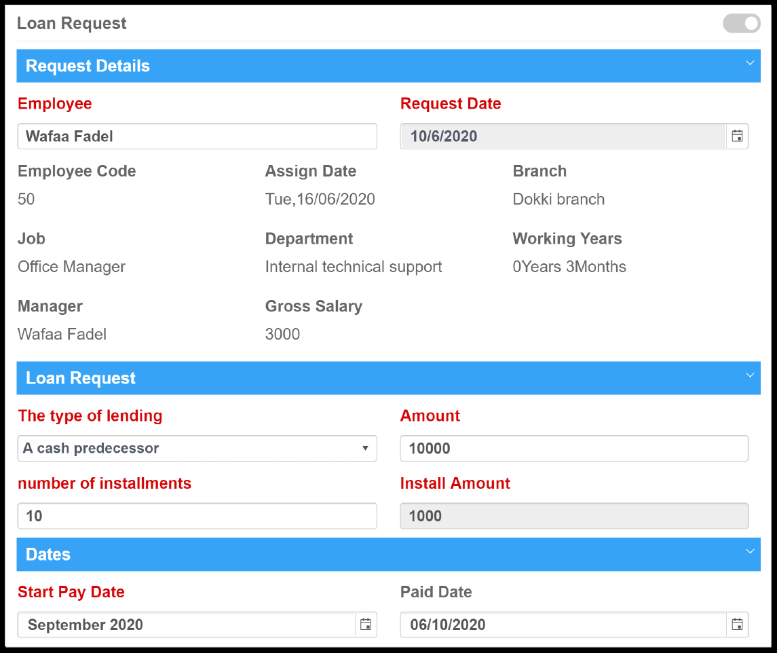The width and height of the screenshot is (777, 653).
Task: Collapse the Loan Request section chevron
Action: (x=750, y=375)
